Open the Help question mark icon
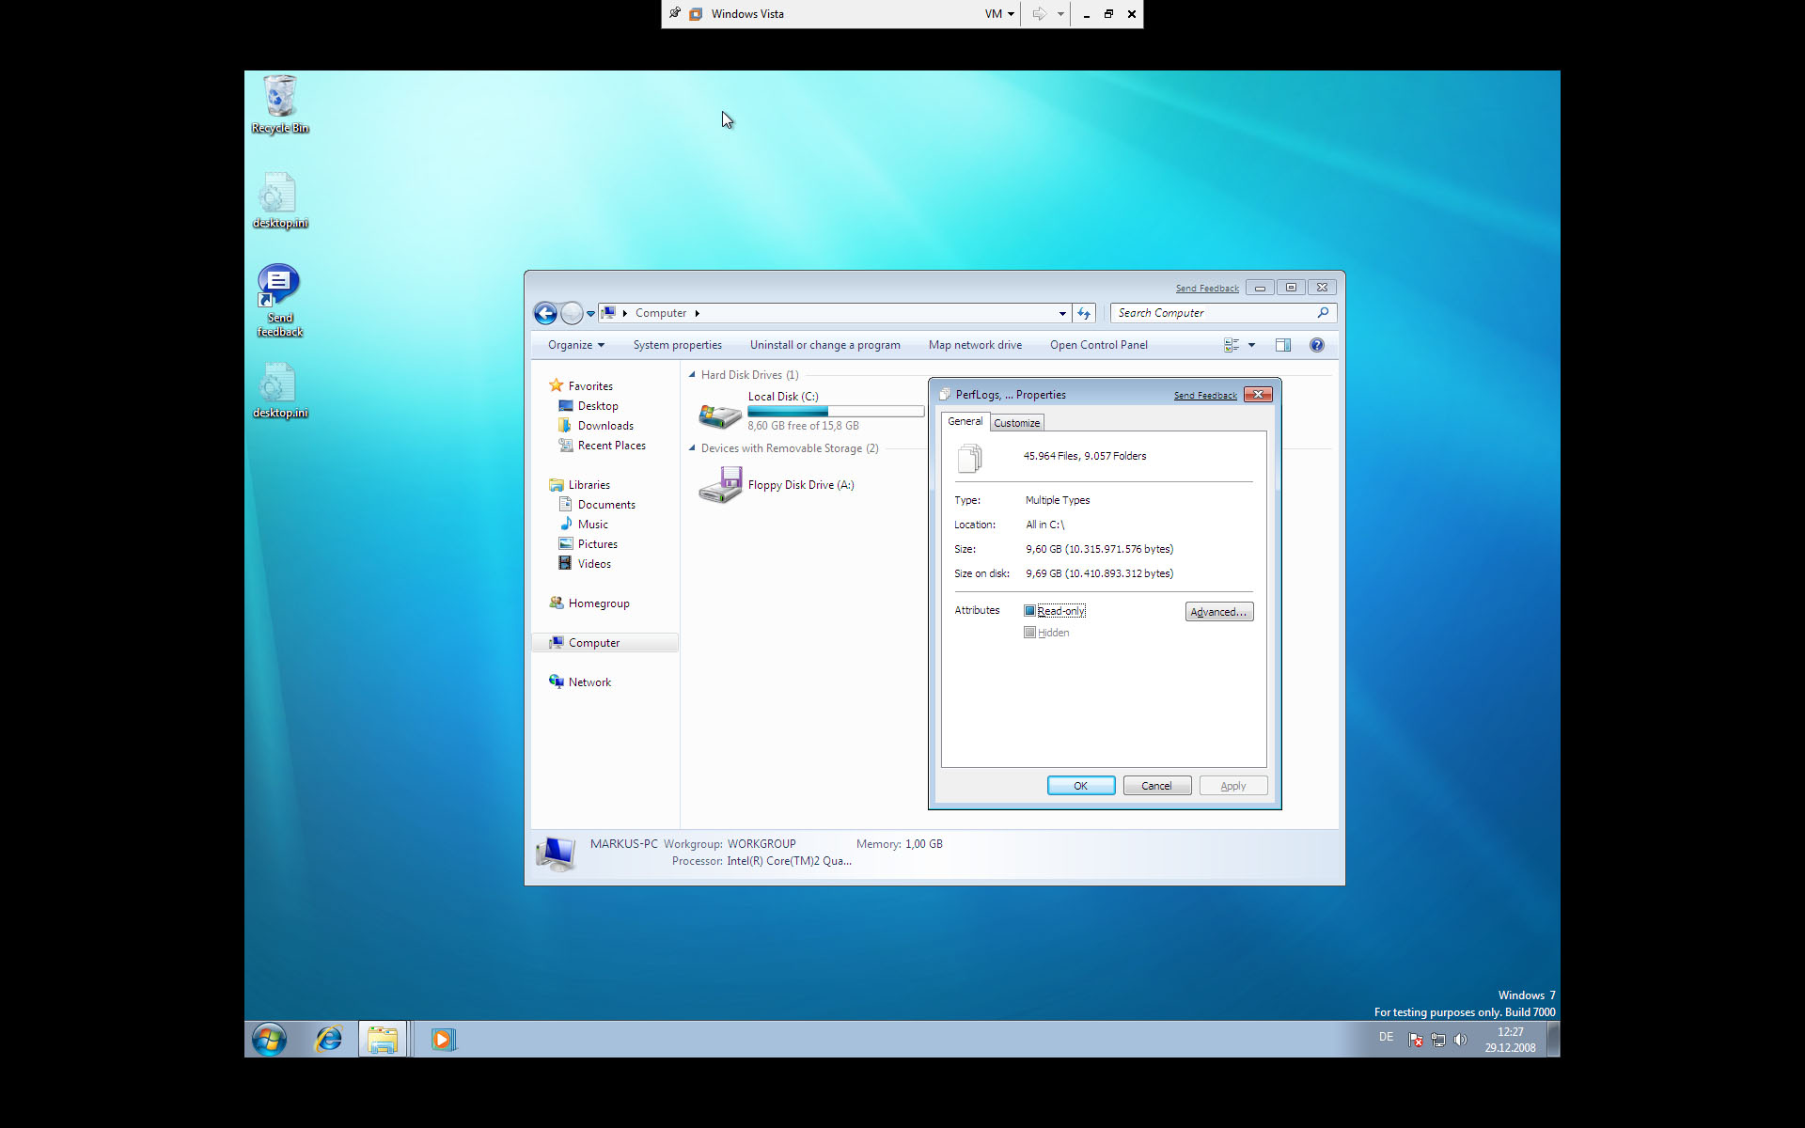This screenshot has width=1805, height=1128. click(1316, 345)
